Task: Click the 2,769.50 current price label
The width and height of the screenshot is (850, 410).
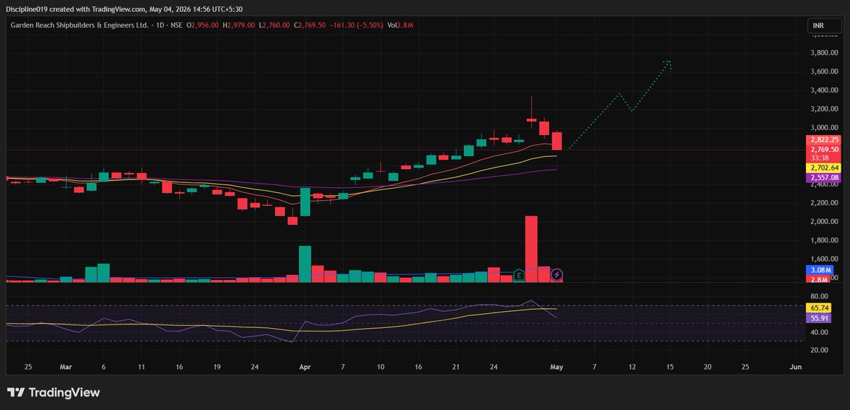Action: [x=823, y=149]
